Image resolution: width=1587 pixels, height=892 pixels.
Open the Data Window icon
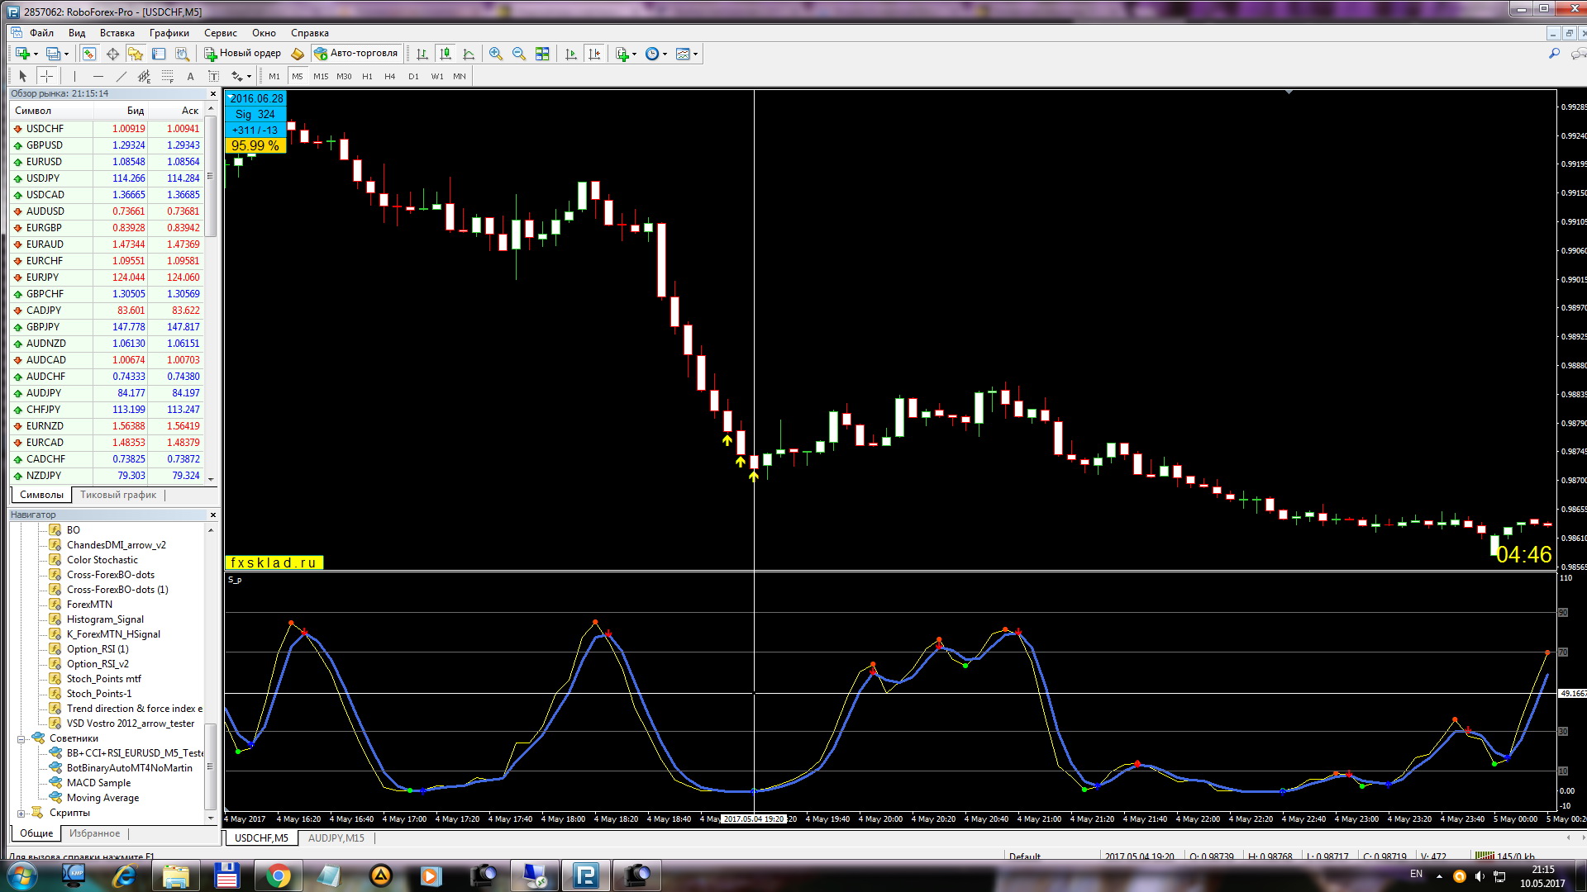coord(112,54)
